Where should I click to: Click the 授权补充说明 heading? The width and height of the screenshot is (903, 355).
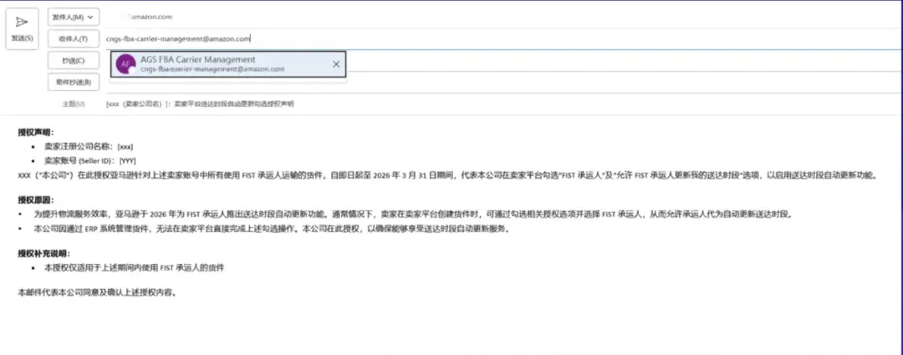coord(44,253)
